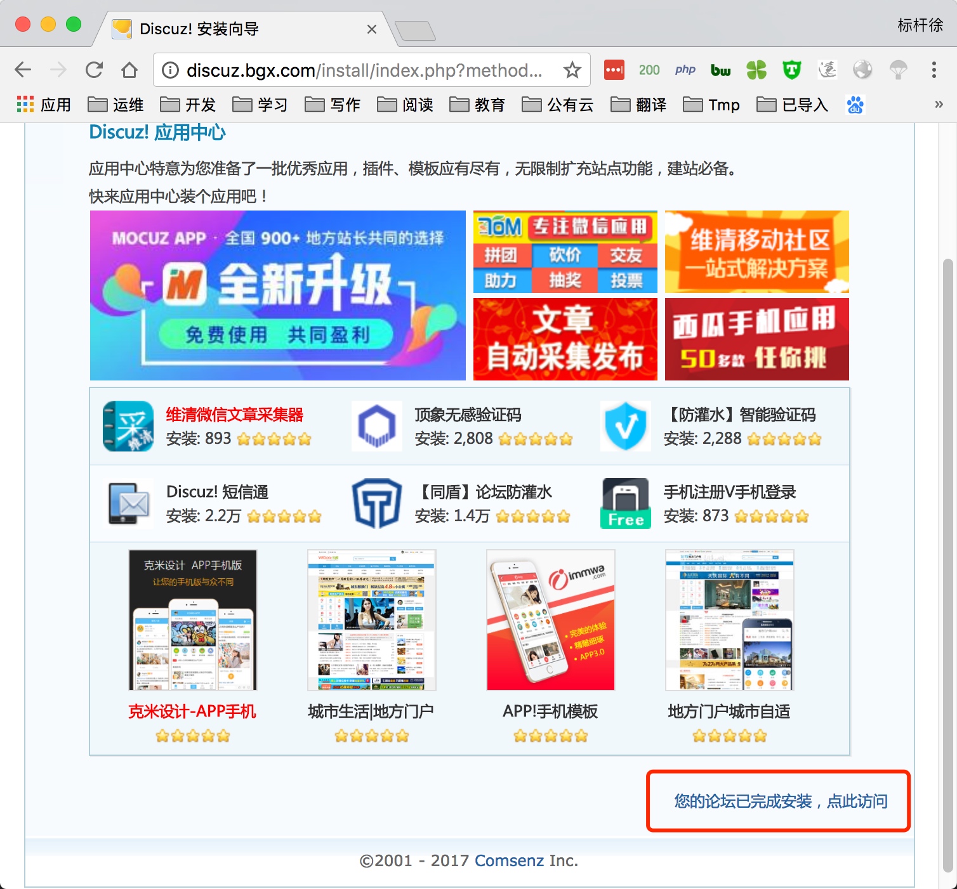The height and width of the screenshot is (889, 957).
Task: Open the 专注微信应用 banner
Action: point(565,252)
